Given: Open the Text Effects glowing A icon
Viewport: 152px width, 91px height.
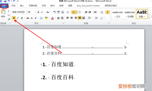Looking at the screenshot, I should tap(41, 18).
